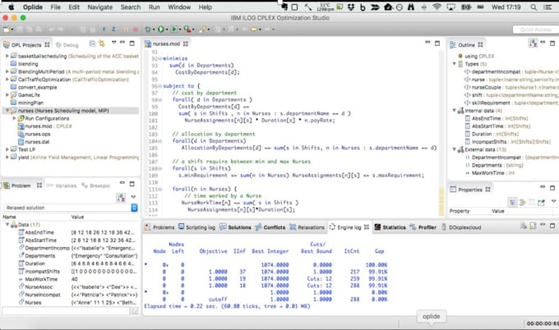Click the Dropbox icon in the menu bar
The width and height of the screenshot is (559, 330).
click(351, 7)
